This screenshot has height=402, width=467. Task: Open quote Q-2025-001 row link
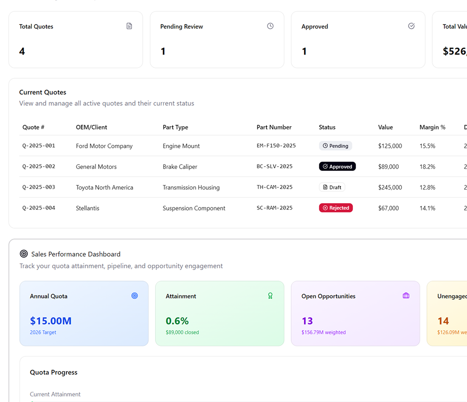click(x=39, y=145)
